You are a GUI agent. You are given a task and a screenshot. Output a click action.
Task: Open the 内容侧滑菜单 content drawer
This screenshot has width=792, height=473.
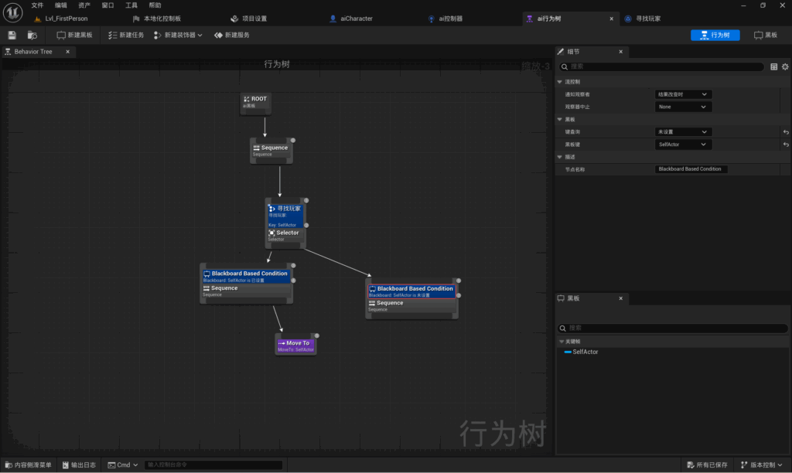click(x=29, y=465)
